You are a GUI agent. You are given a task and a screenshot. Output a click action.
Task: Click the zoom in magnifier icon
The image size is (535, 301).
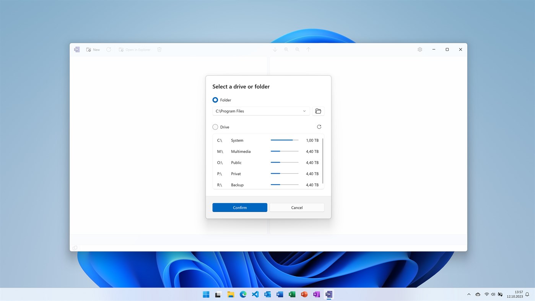pyautogui.click(x=286, y=50)
